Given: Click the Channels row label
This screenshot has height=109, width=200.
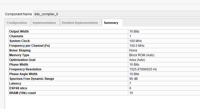Looking at the screenshot, I should point(16,36).
